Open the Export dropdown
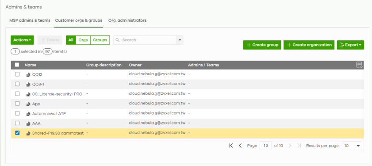 (350, 45)
